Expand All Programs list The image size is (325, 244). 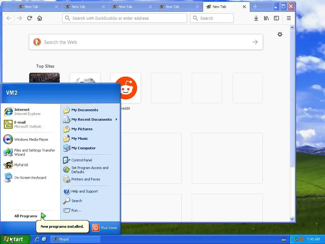[30, 216]
